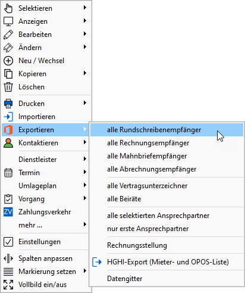Click the pencil icon for Bearbeiten
Screen dimensions: 245x293
pyautogui.click(x=8, y=35)
